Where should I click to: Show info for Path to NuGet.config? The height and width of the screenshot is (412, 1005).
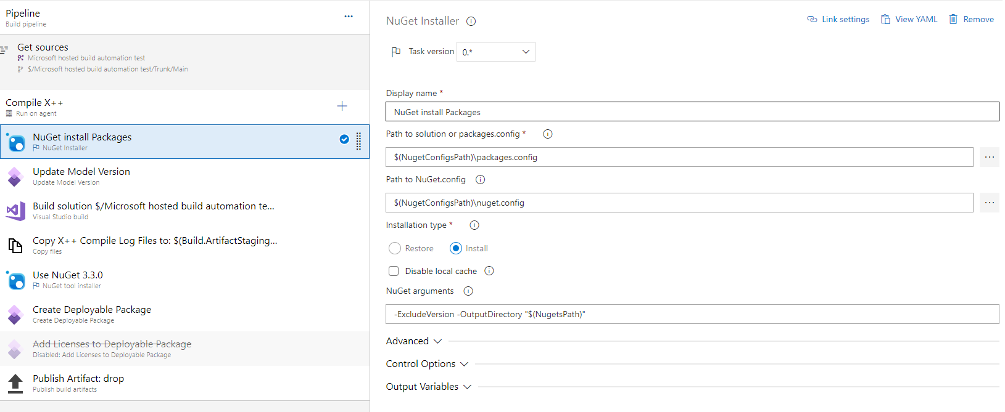point(481,180)
